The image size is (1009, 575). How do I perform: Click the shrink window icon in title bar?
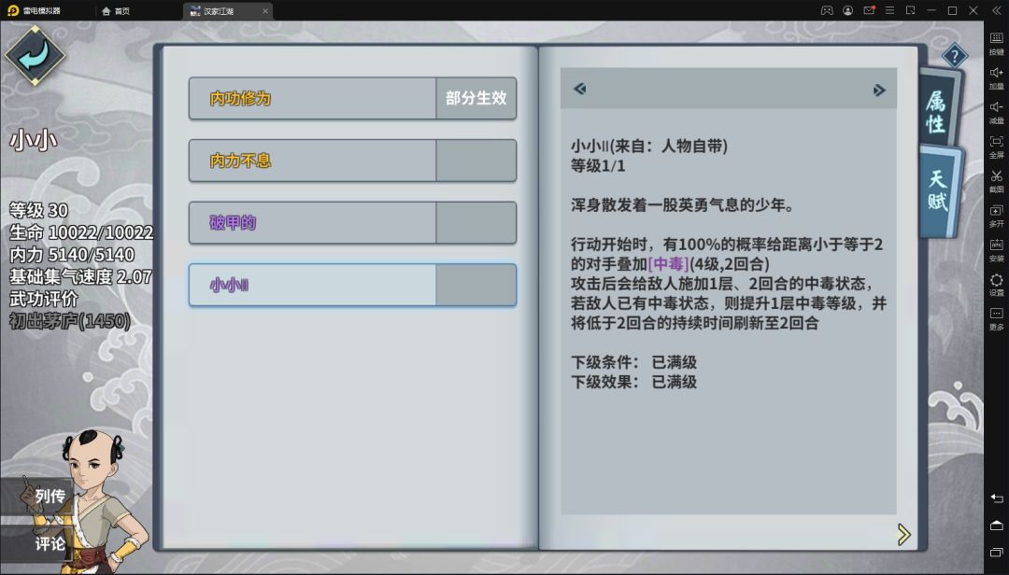tap(911, 11)
